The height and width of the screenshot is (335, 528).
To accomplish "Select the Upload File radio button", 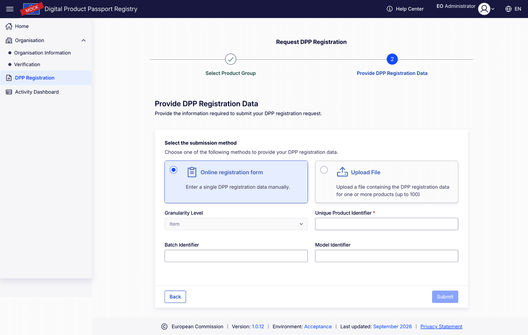I will (x=324, y=170).
